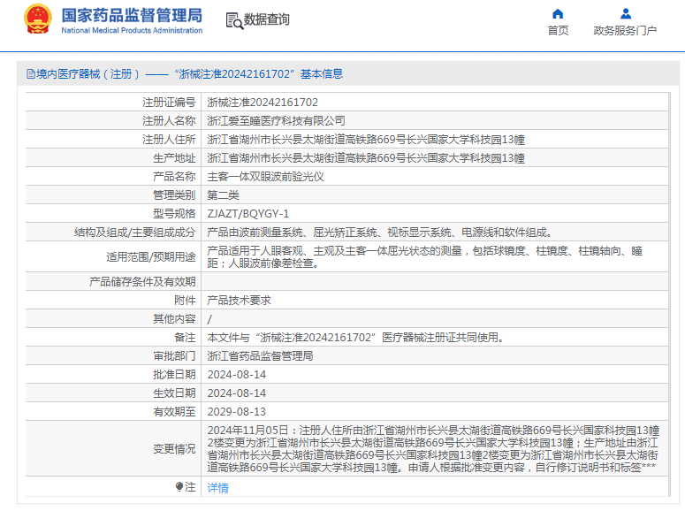Image resolution: width=685 pixels, height=511 pixels.
Task: Click the 生产地址 row label
Action: pyautogui.click(x=174, y=157)
